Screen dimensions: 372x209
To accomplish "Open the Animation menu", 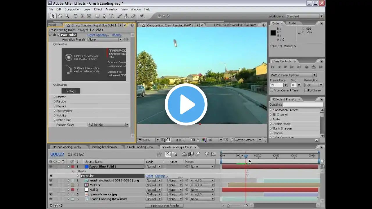I will tap(112, 9).
